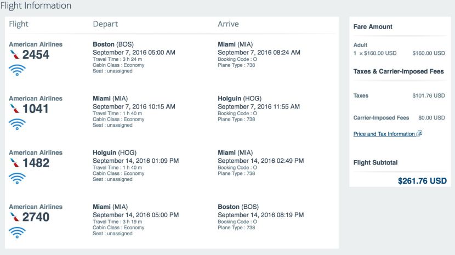Click American Airlines logo beside 2454
The height and width of the screenshot is (255, 455).
[x=14, y=54]
